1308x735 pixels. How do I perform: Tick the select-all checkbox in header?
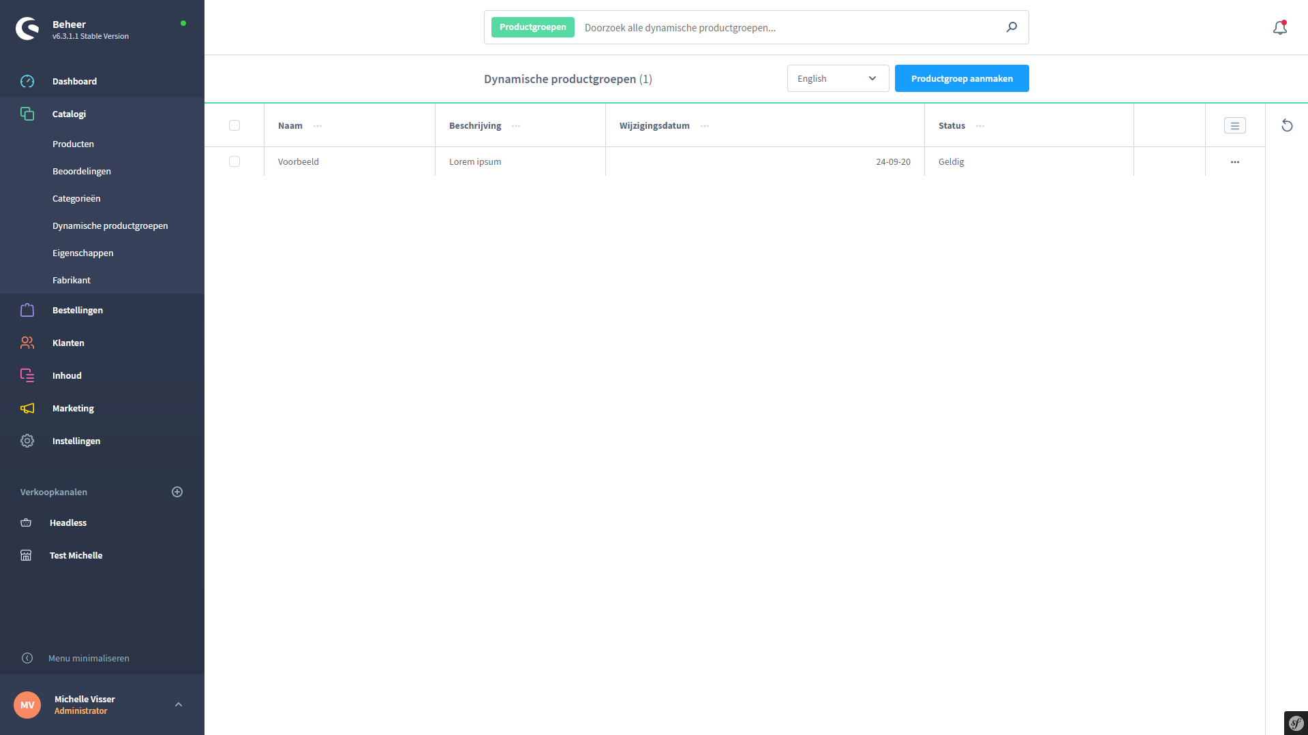234,125
